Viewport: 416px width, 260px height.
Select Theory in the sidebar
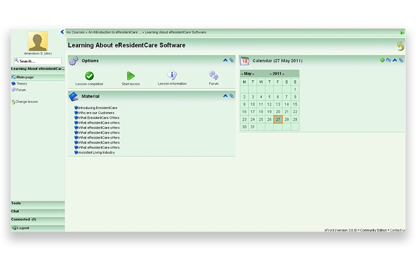tap(21, 84)
